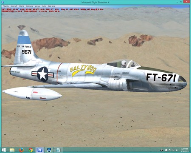191x153 pixels.
Task: Open the Flights menu
Action: [x=6, y=6]
